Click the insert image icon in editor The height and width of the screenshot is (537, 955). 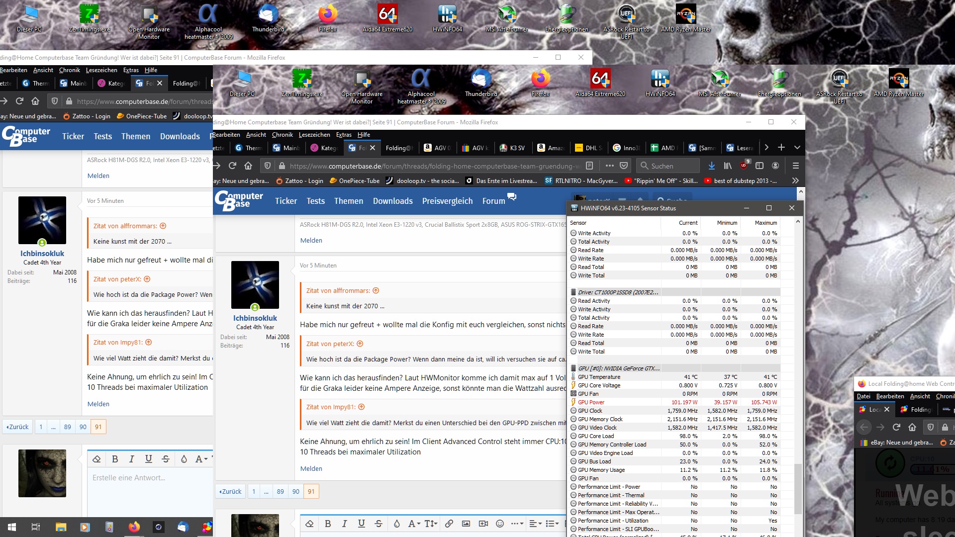[x=466, y=524]
